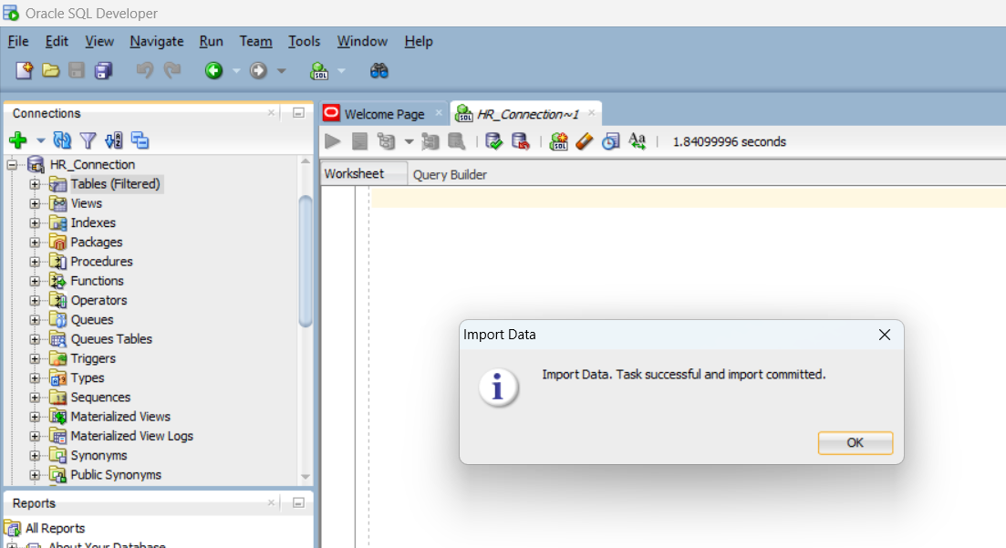The image size is (1006, 548).
Task: Run Statement with the play icon
Action: coord(332,141)
